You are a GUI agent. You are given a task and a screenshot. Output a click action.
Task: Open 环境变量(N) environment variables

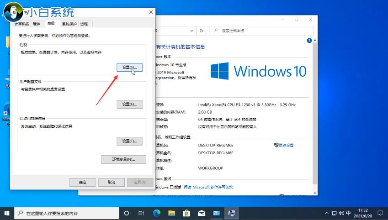123,159
